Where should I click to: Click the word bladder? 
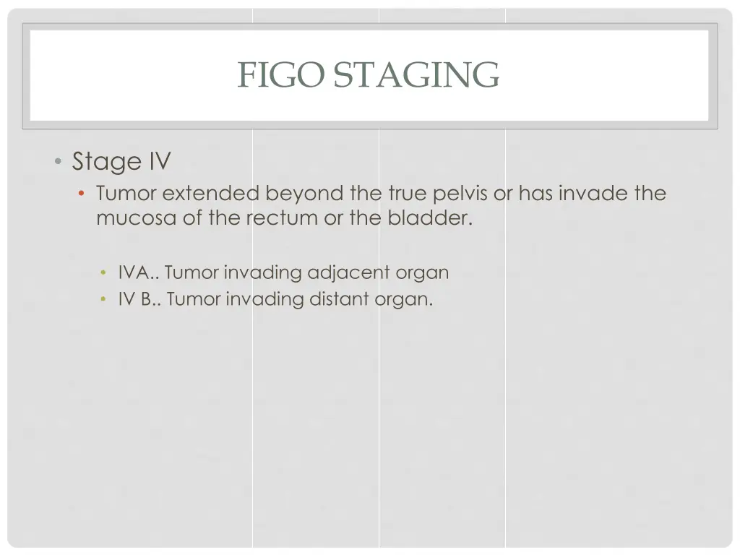(x=431, y=218)
